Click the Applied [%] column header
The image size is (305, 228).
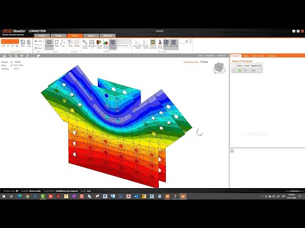[x=256, y=66]
